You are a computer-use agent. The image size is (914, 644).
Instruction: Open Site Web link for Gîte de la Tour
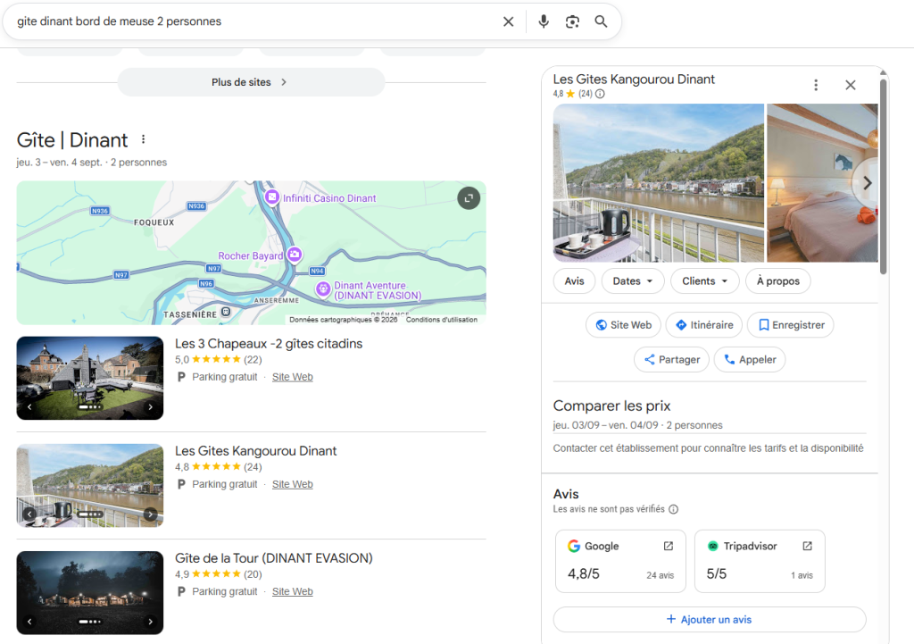click(293, 591)
